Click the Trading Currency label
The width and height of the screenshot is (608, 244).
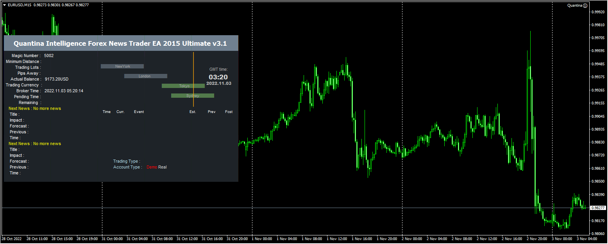(23, 85)
